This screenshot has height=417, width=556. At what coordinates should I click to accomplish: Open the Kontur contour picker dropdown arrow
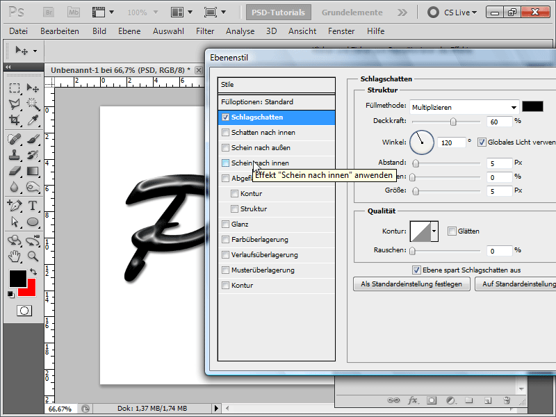[434, 231]
